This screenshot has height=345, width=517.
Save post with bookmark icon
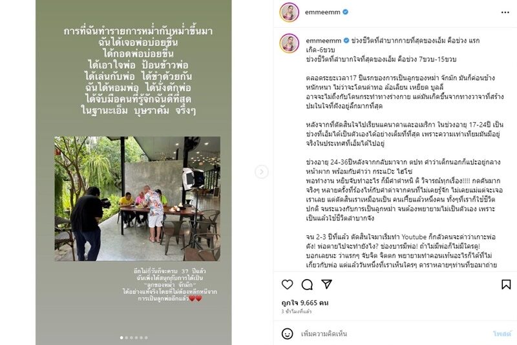pyautogui.click(x=506, y=284)
